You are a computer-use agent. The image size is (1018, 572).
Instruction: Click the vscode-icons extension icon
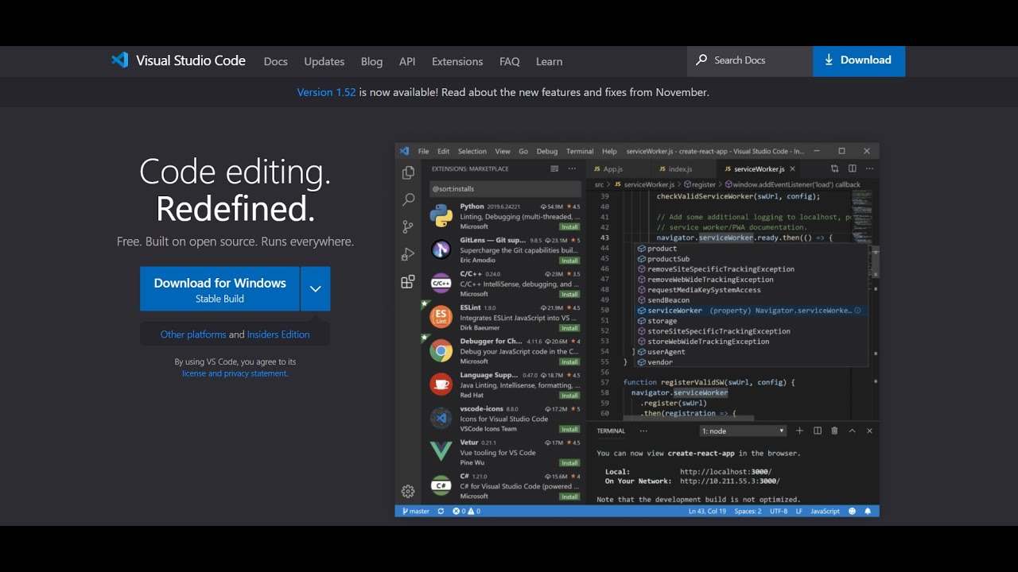(x=441, y=418)
